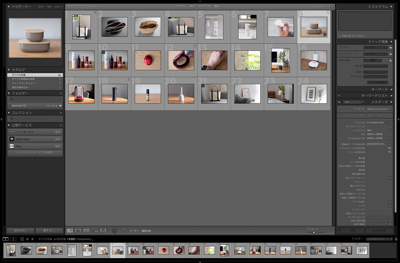400x263 pixels.
Task: Switch to Grid view icon in toolbar
Action: click(70, 231)
